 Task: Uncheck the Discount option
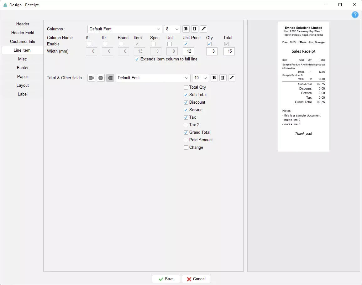(186, 102)
